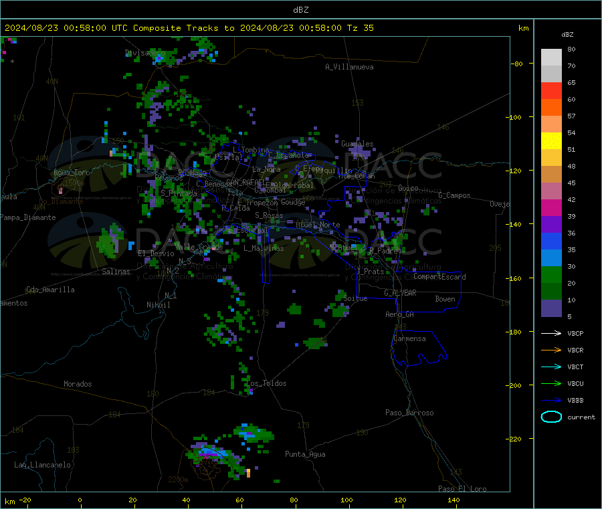Click the 'Carmensa' map label
The width and height of the screenshot is (602, 509).
tap(409, 338)
